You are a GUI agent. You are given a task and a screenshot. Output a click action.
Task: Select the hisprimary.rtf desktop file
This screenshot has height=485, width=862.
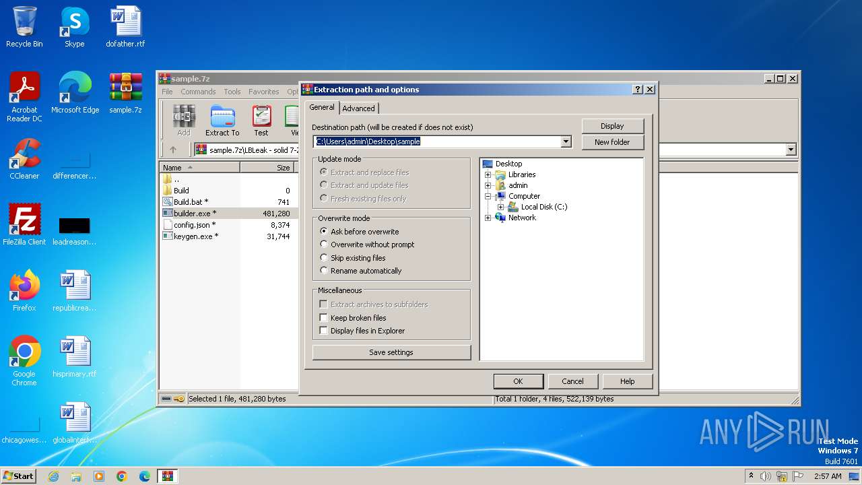75,357
